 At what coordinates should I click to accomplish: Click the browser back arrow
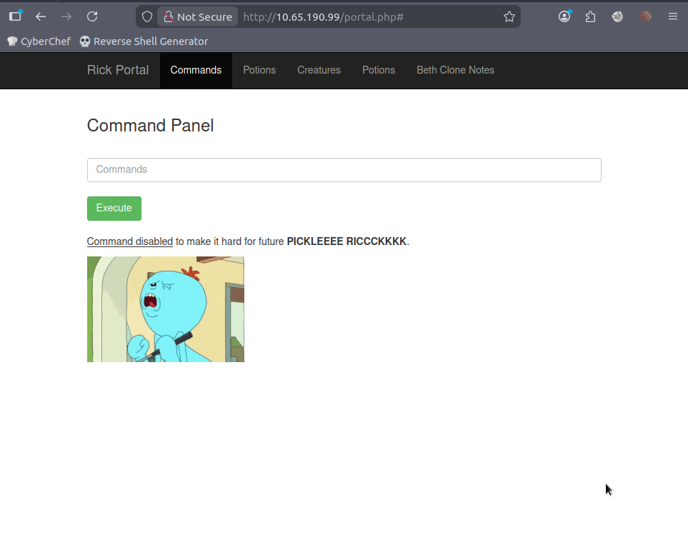pyautogui.click(x=41, y=16)
